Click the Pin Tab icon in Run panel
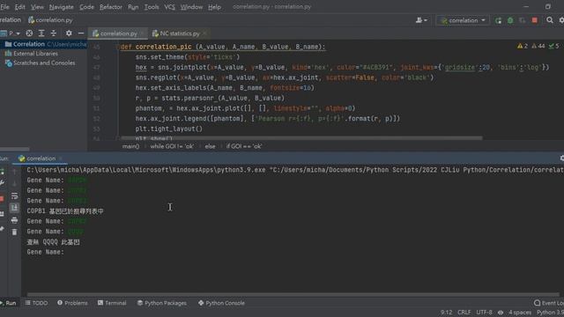This screenshot has height=317, width=564. pos(2,229)
